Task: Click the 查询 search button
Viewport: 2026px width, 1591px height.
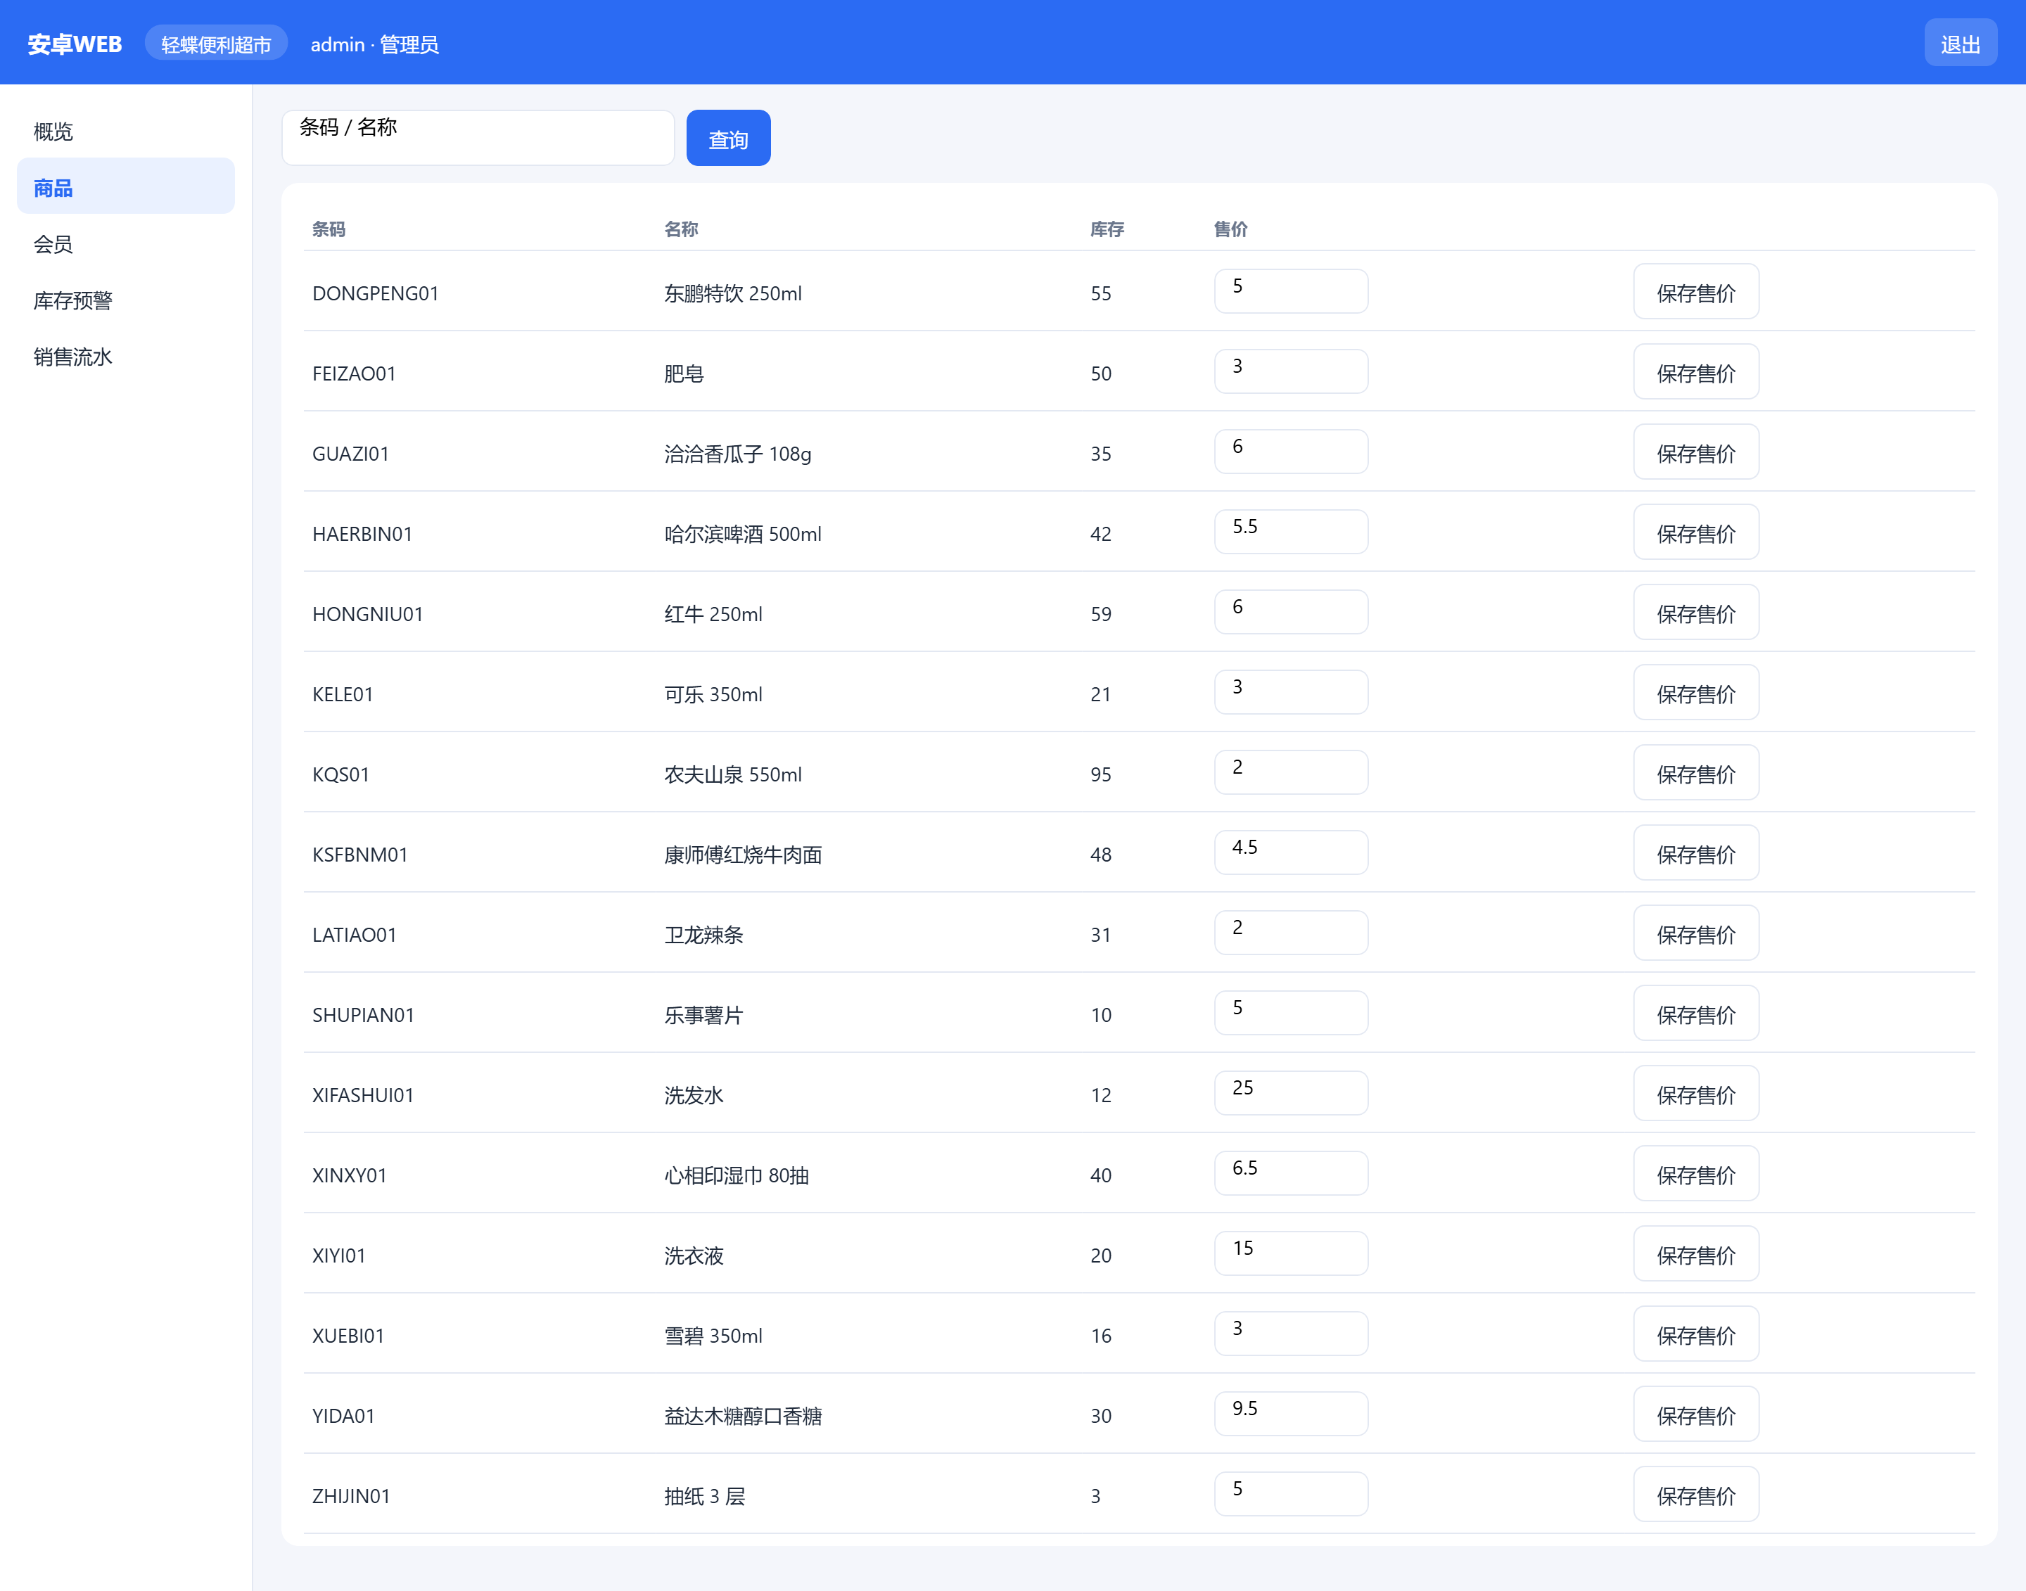Action: (728, 139)
